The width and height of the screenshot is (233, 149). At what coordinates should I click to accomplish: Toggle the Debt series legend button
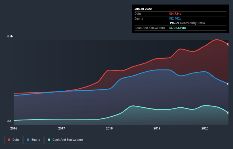[13, 140]
